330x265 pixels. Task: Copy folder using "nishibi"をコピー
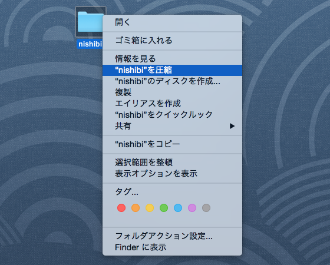point(172,144)
